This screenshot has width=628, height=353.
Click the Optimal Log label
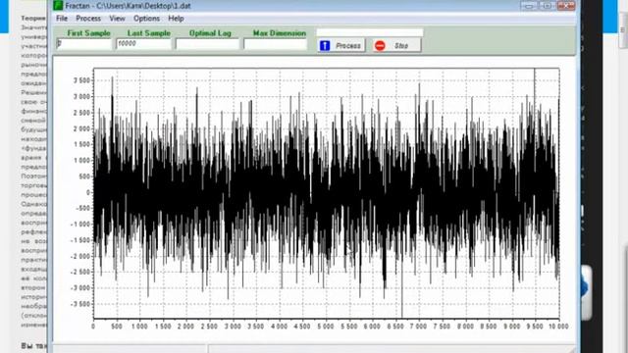click(210, 33)
